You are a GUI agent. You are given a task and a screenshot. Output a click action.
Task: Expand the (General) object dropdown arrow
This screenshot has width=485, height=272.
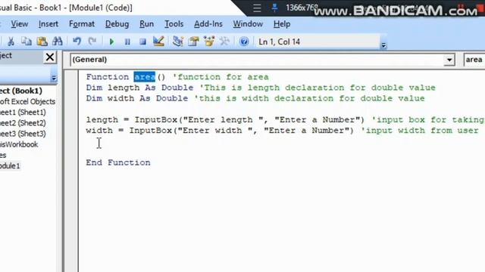[x=449, y=60]
